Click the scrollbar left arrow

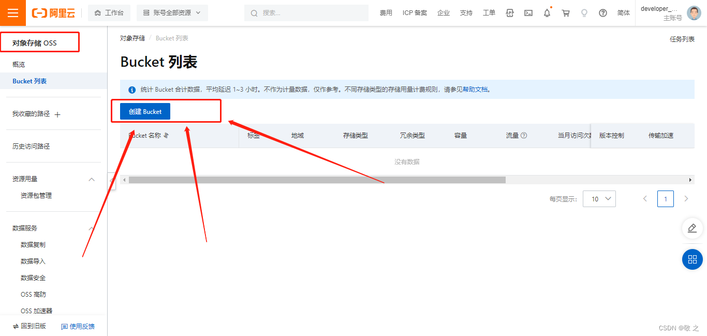pos(124,180)
